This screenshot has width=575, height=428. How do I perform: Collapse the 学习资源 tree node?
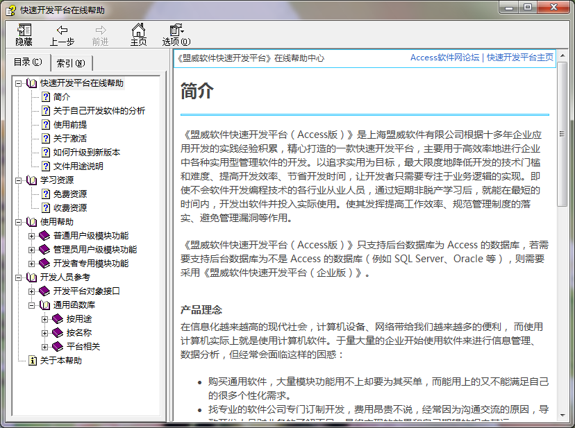pos(18,180)
